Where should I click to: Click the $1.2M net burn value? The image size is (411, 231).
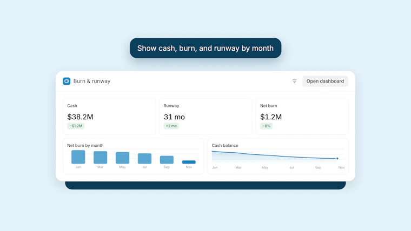tap(271, 117)
